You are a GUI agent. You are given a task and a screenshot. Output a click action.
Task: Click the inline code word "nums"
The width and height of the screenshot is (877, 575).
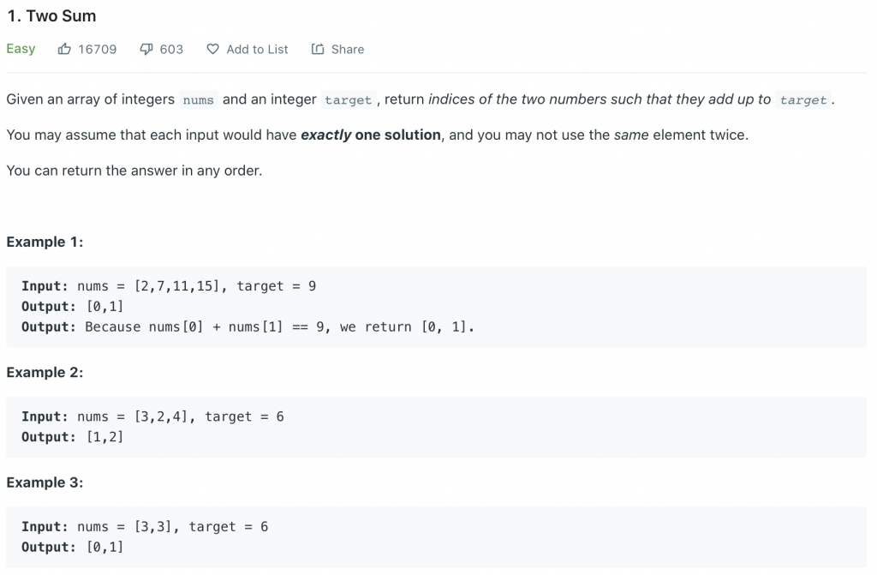(198, 100)
